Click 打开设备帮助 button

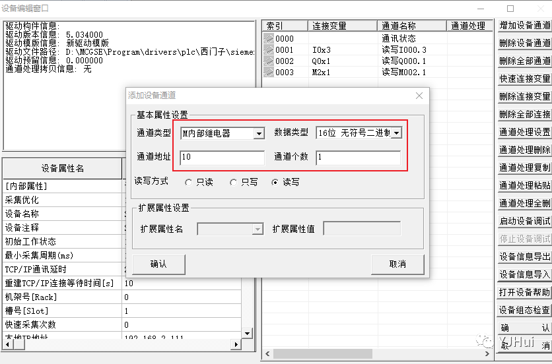point(524,292)
